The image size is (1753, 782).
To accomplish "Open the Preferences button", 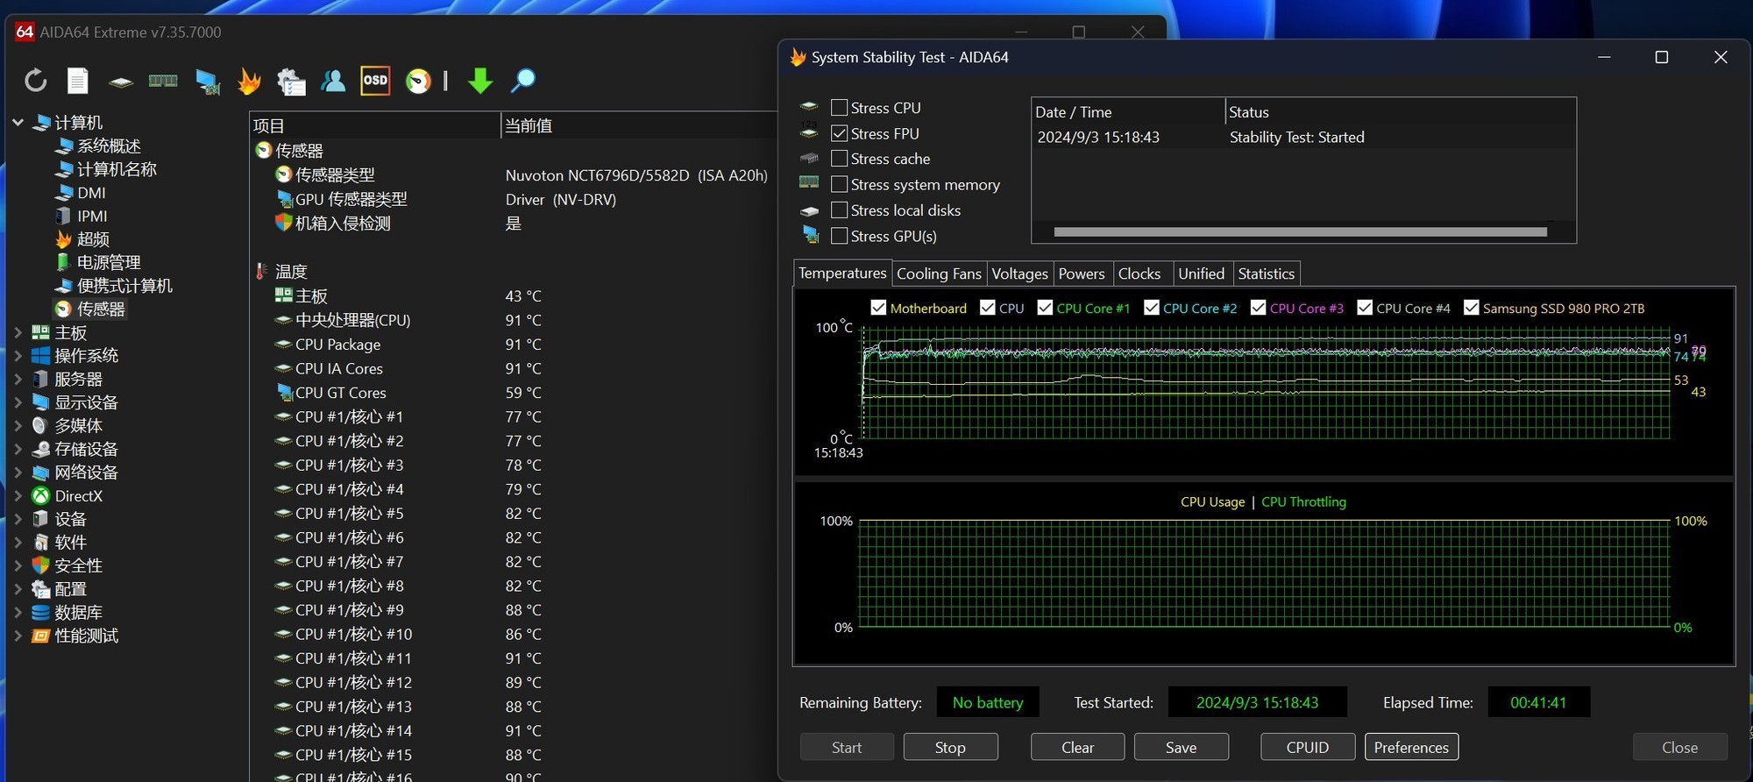I will 1411,747.
